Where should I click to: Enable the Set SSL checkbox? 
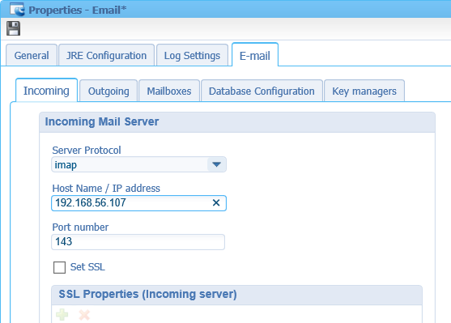[x=59, y=267]
